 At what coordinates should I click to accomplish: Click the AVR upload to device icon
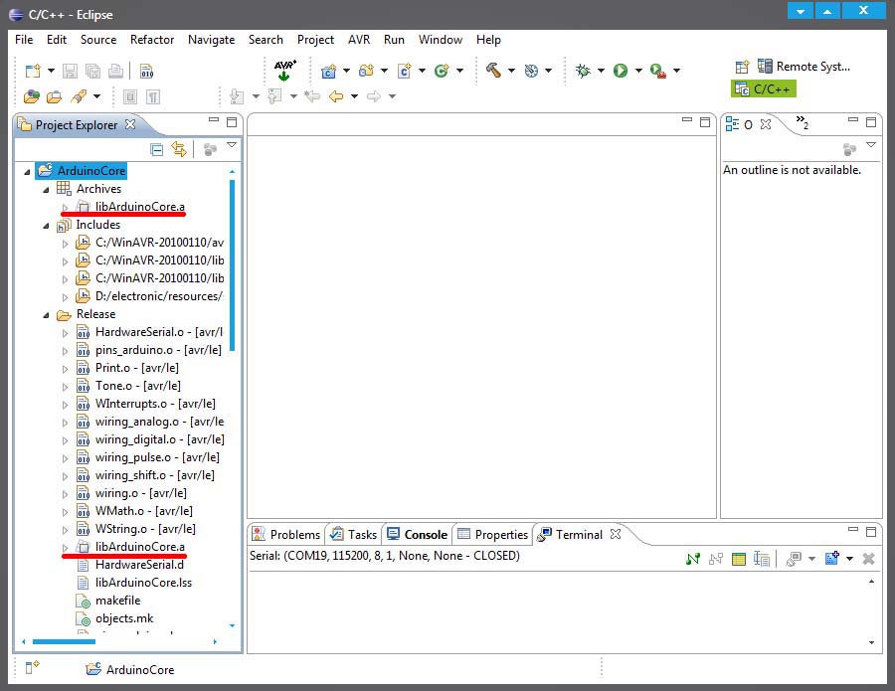click(284, 71)
